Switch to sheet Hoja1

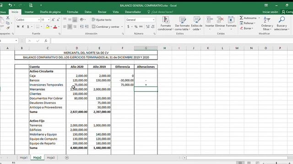23,158
